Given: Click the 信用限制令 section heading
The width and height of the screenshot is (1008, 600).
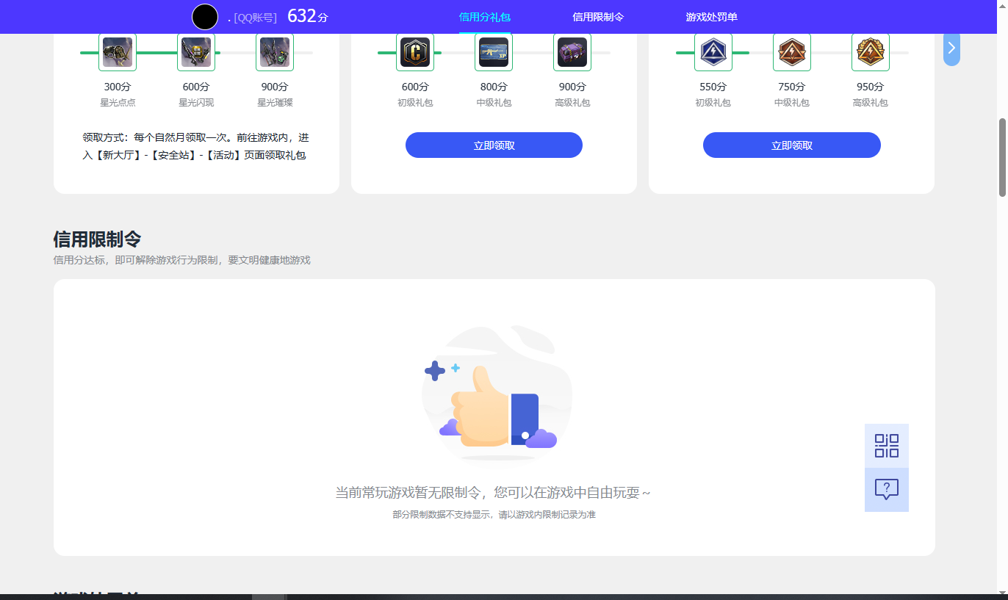Looking at the screenshot, I should click(x=97, y=239).
